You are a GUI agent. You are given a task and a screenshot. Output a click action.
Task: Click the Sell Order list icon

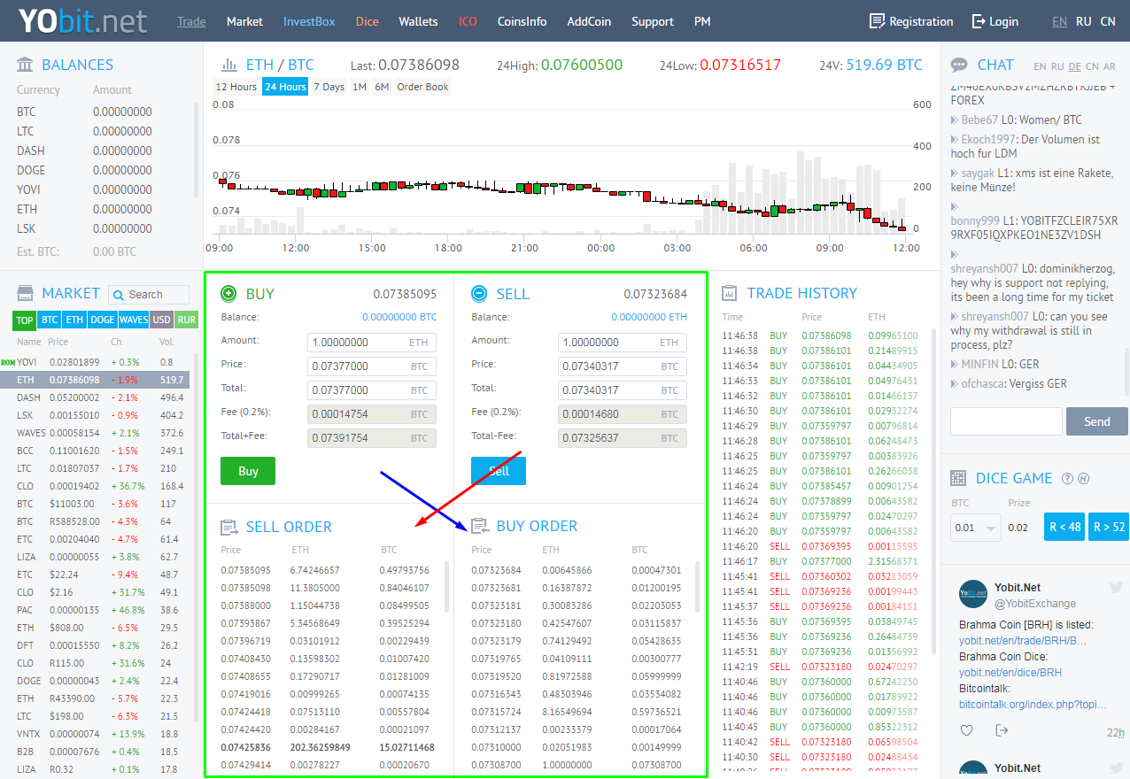coord(229,527)
